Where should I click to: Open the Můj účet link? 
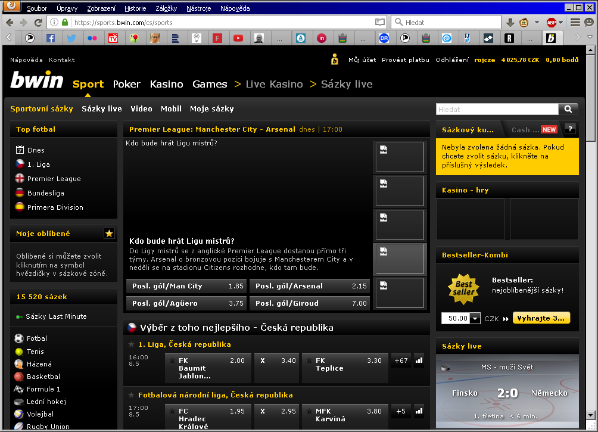(x=362, y=60)
